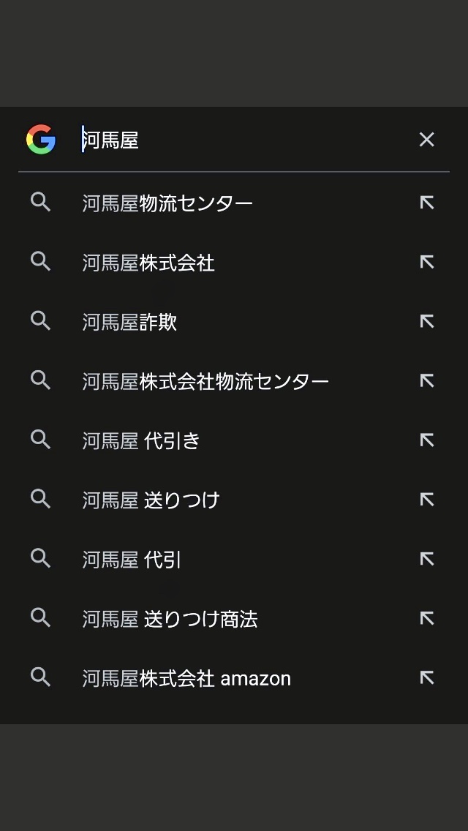Tap the magnifier icon beside 河馬屋 代引き
This screenshot has height=831, width=468.
[41, 440]
